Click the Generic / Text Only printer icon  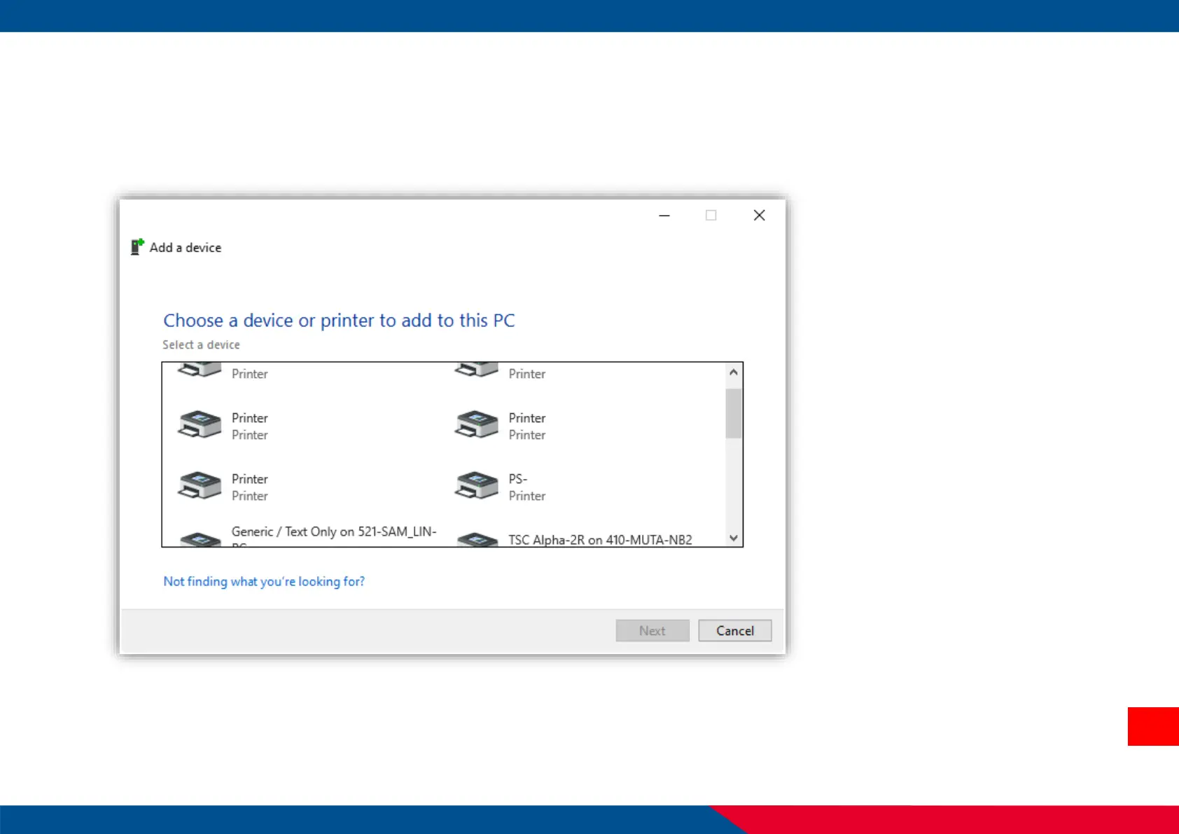[x=200, y=540]
